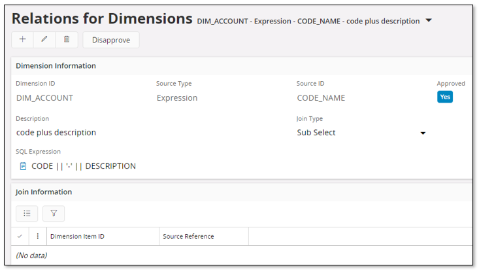
Task: Click the pencil edit icon
Action: tap(44, 40)
